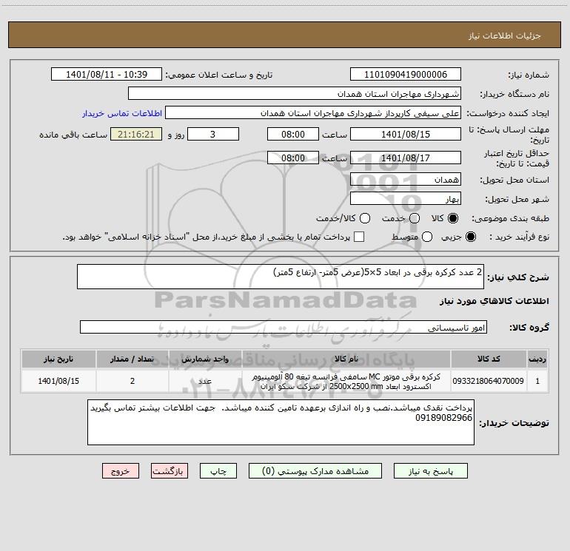570x551 pixels.
Task: Focus the شماره نیاز number field
Action: [406, 75]
